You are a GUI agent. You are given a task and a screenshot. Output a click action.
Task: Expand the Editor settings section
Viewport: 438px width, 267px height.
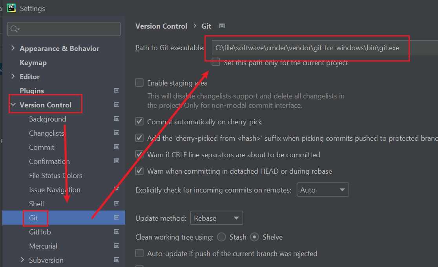pos(13,76)
